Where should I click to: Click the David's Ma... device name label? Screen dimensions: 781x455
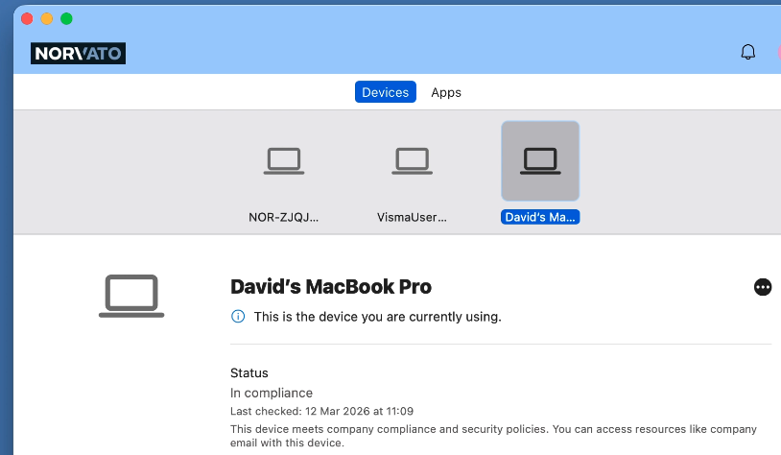point(540,217)
